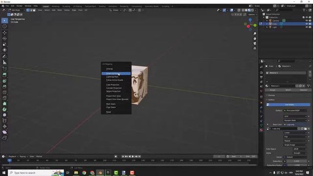Switch to UV Editing workspace tab
This screenshot has width=313, height=176.
coord(77,6)
